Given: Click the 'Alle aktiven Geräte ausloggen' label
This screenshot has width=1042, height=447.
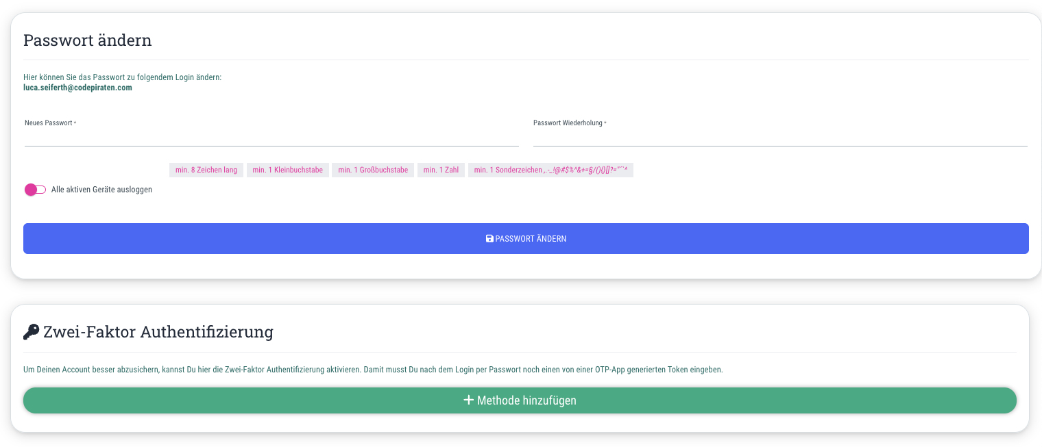Looking at the screenshot, I should pyautogui.click(x=101, y=190).
